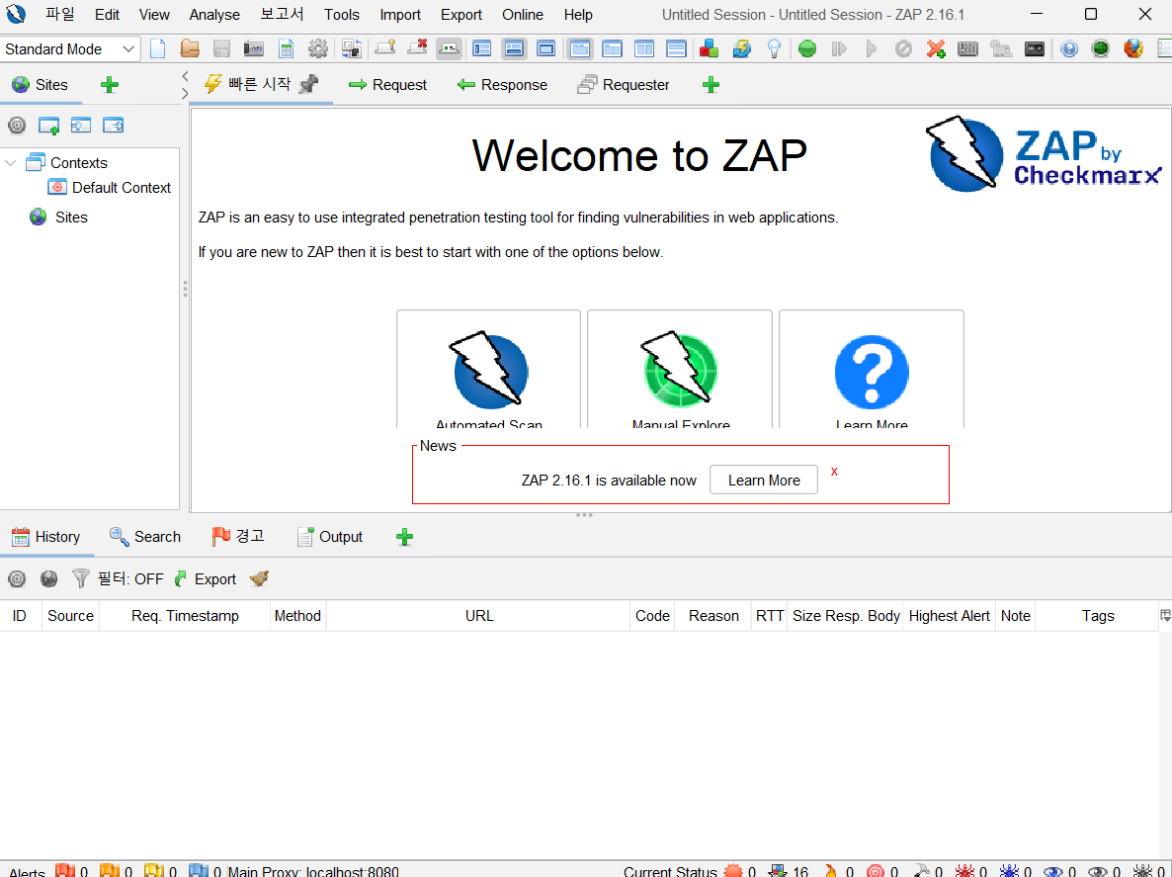Toggle the green break-on-requests circle button
This screenshot has width=1172, height=877.
pos(807,48)
